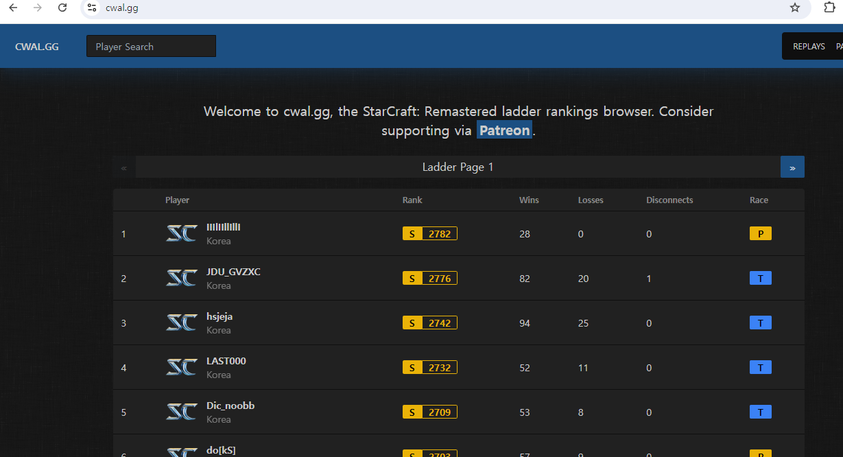The width and height of the screenshot is (843, 457).
Task: Click wins value 94 for hsjeja
Action: pos(525,323)
